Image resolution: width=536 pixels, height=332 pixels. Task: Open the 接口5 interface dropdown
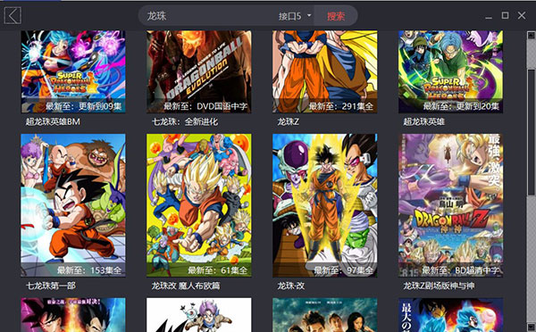(295, 16)
